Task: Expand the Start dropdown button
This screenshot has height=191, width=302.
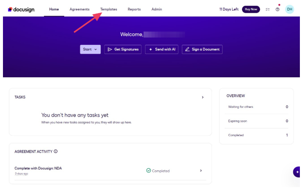Action: pyautogui.click(x=91, y=49)
